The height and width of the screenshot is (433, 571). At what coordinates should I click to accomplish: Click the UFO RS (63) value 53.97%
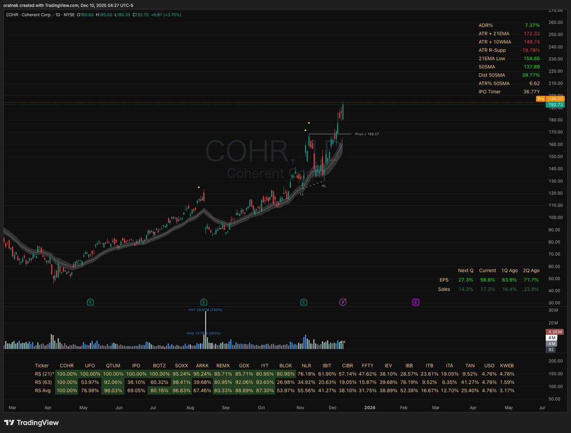pyautogui.click(x=90, y=382)
